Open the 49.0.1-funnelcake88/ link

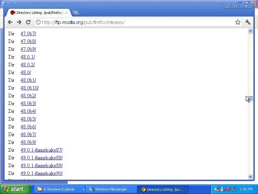42,158
